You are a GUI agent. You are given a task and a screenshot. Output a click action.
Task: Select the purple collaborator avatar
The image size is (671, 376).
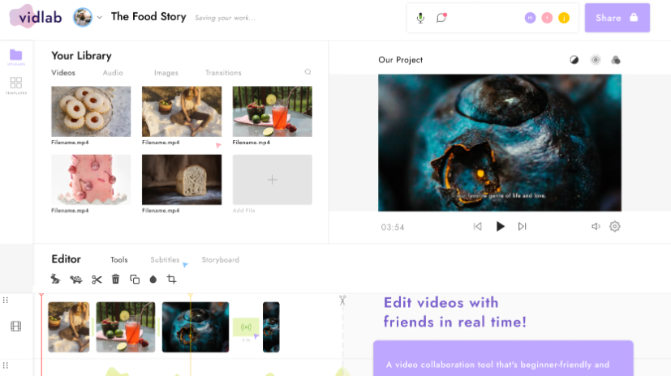coord(530,18)
